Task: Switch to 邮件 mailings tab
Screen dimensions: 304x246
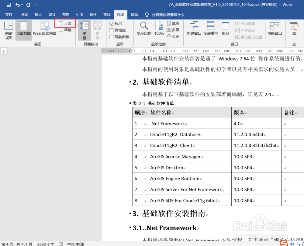Action: [93, 15]
